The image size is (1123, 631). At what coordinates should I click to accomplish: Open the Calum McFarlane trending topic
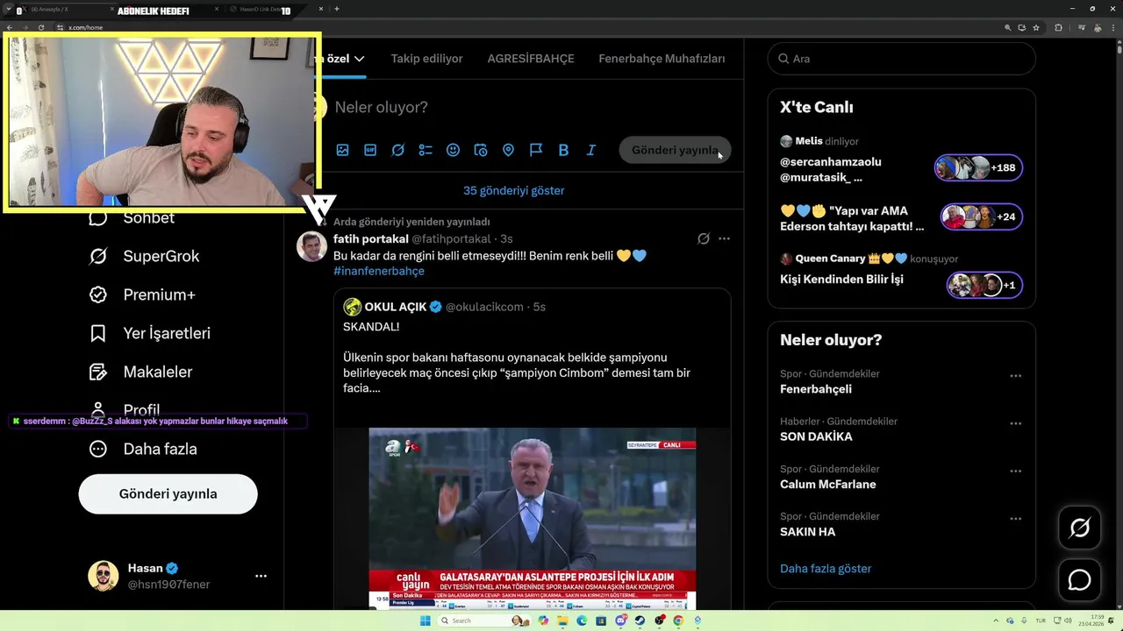tap(827, 484)
